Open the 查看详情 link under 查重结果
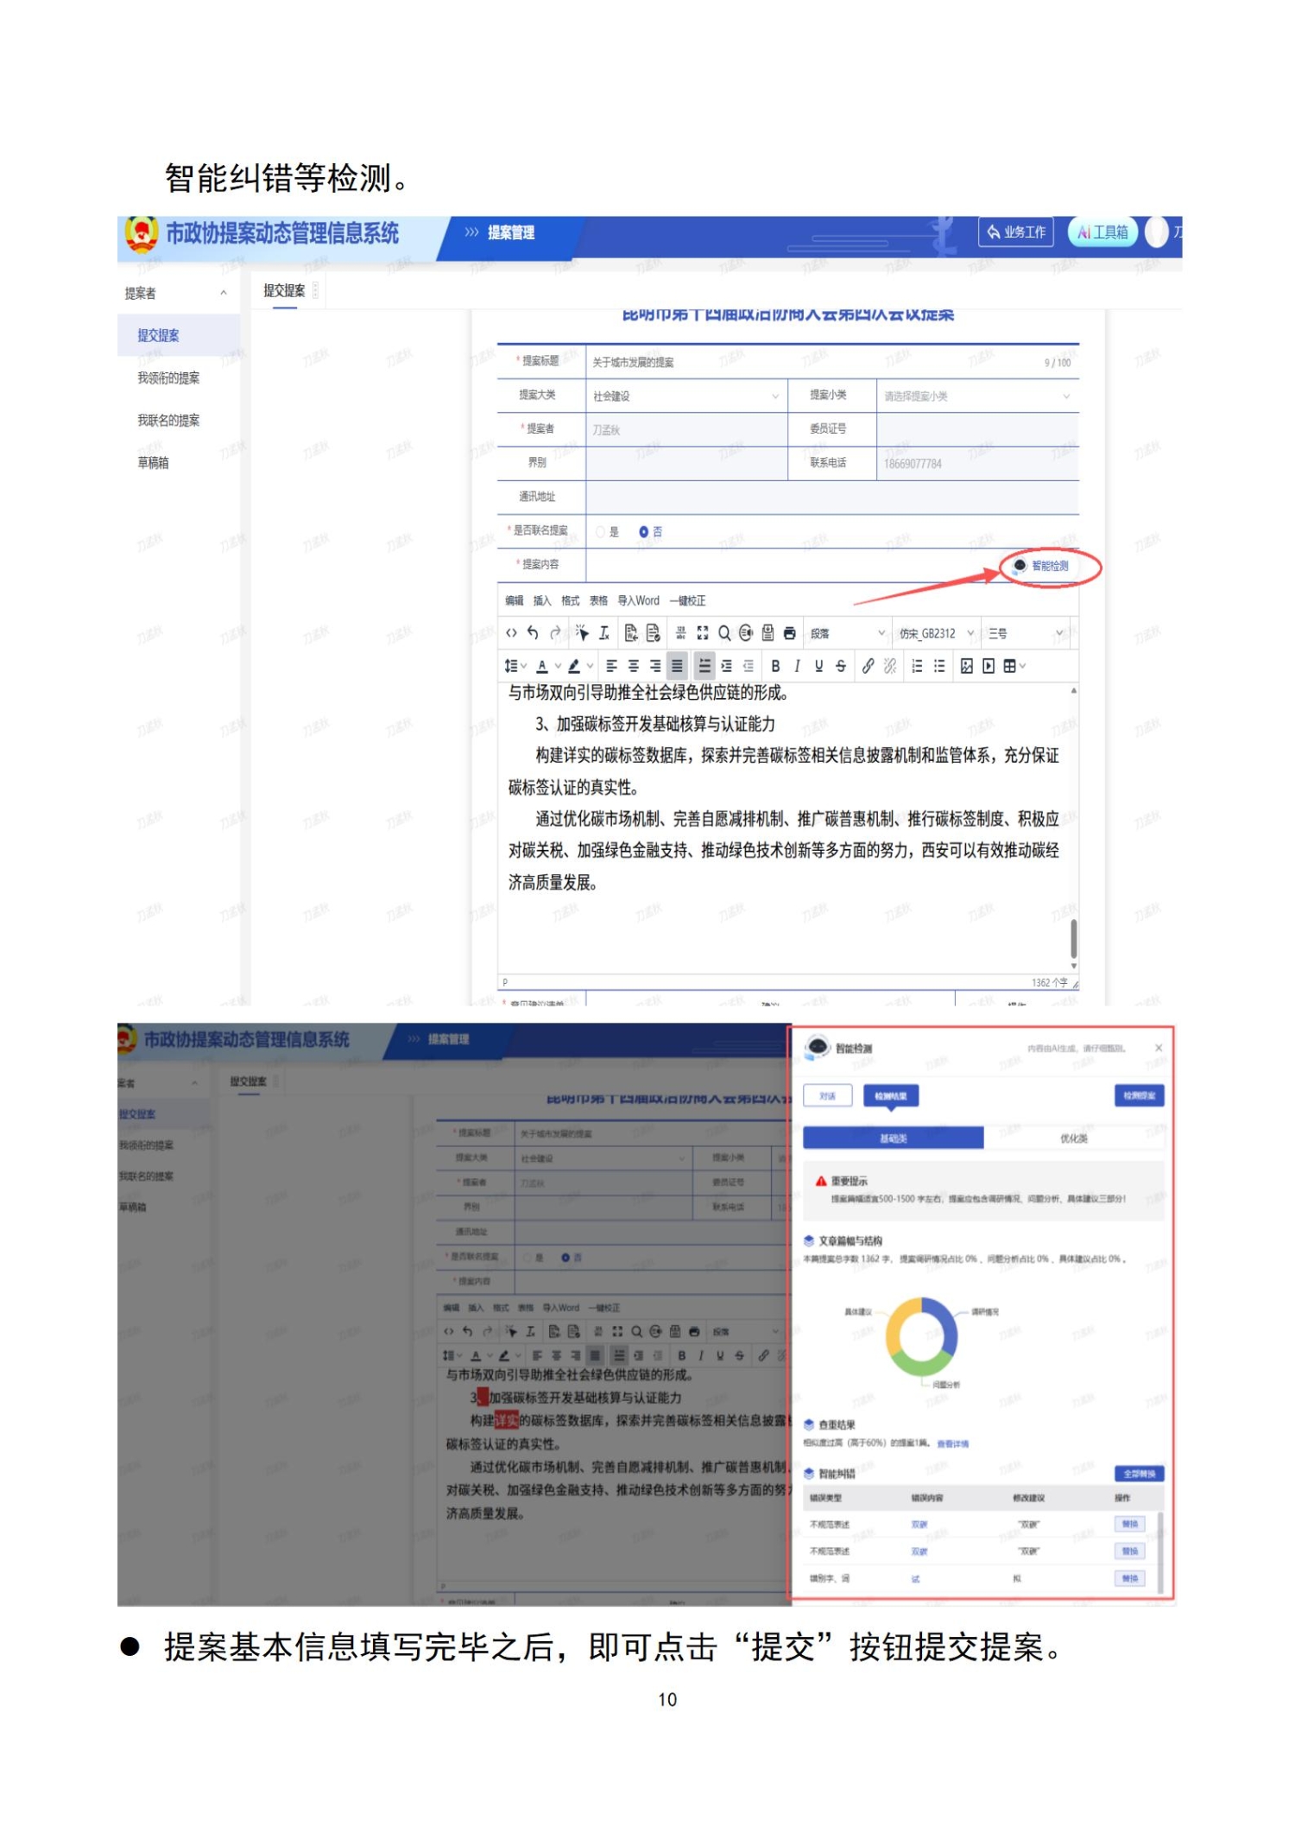 (x=953, y=1443)
